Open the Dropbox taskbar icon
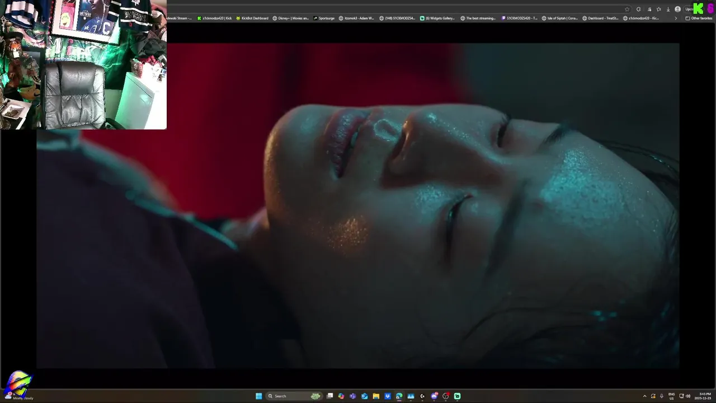This screenshot has width=716, height=403. coord(388,396)
